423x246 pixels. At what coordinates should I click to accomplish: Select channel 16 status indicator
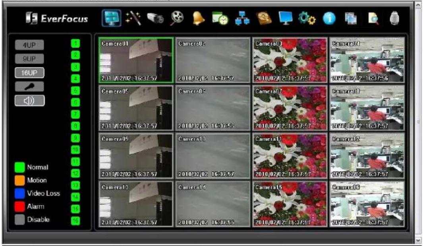pyautogui.click(x=75, y=221)
